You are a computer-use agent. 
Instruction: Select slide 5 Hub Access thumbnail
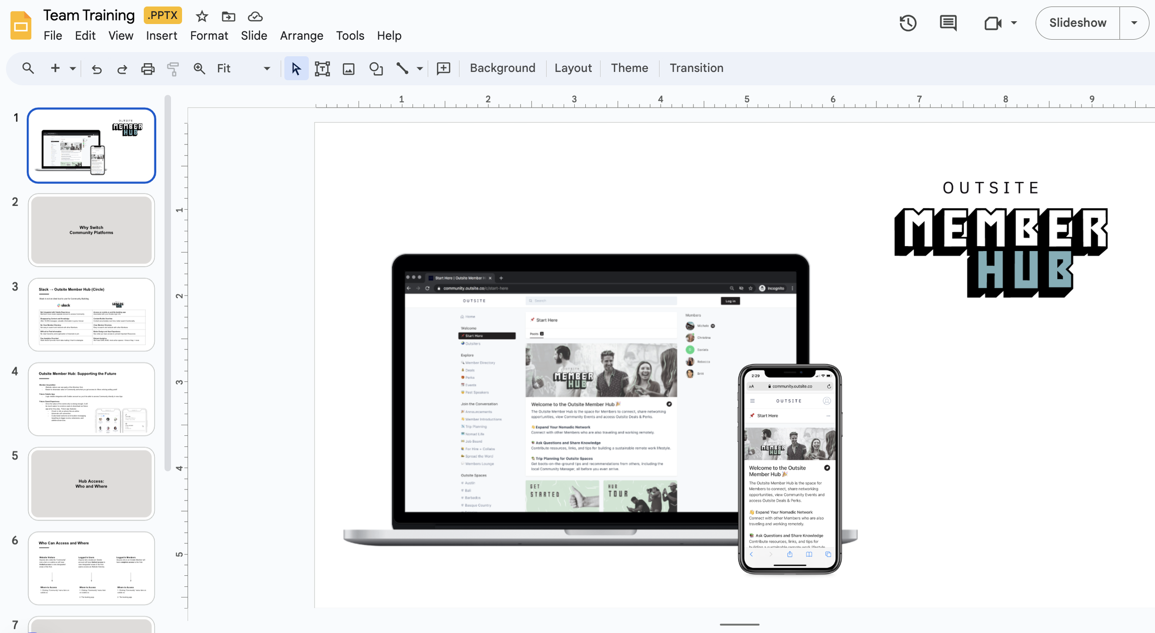coord(91,483)
